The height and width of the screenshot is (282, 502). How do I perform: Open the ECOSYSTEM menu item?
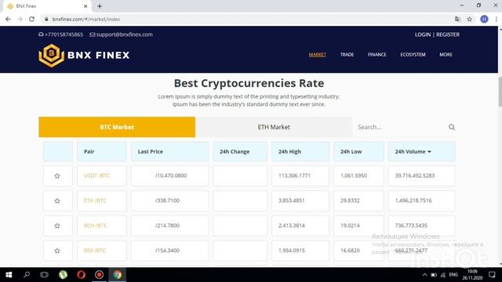pos(413,55)
